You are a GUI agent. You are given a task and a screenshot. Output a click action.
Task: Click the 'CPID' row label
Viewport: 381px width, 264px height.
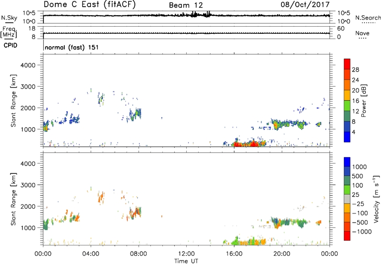click(x=10, y=45)
